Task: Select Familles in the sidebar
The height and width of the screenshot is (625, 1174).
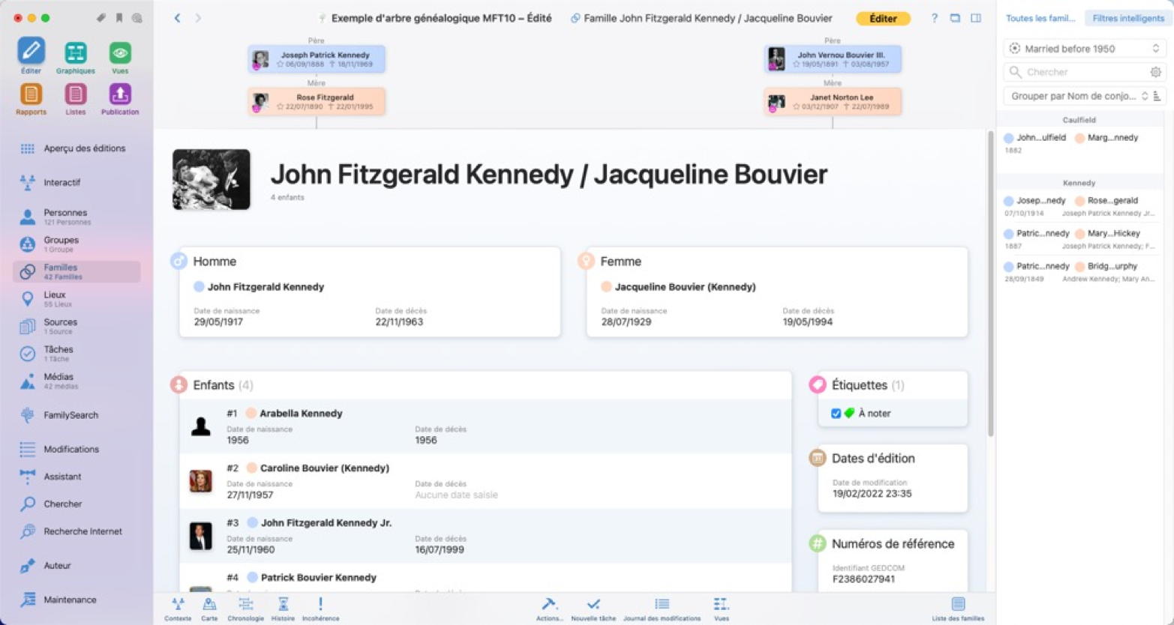Action: pyautogui.click(x=77, y=271)
